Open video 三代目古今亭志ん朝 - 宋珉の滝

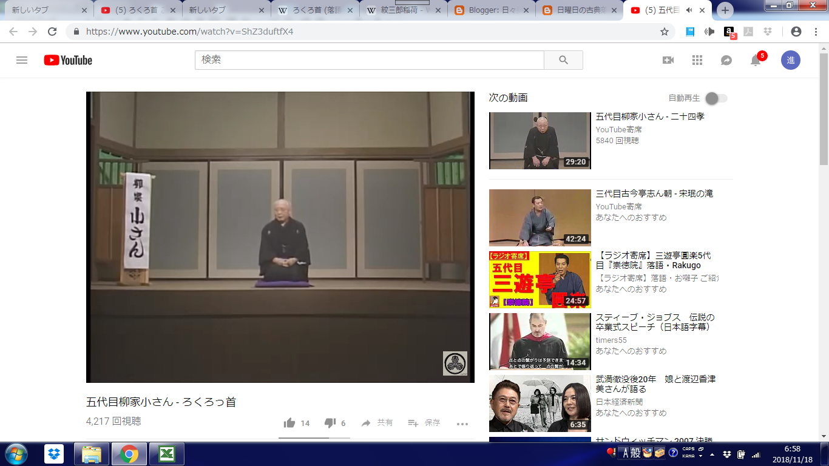pyautogui.click(x=654, y=194)
